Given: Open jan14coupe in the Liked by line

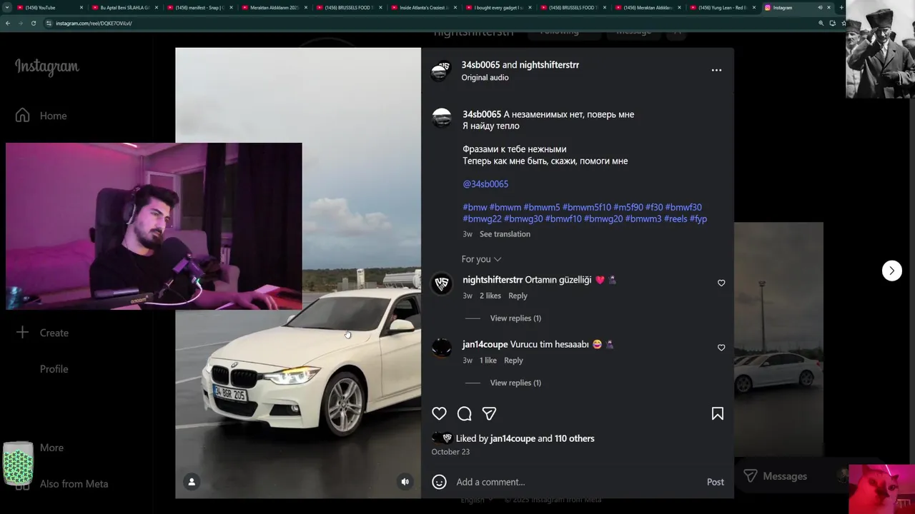Looking at the screenshot, I should coord(513,438).
